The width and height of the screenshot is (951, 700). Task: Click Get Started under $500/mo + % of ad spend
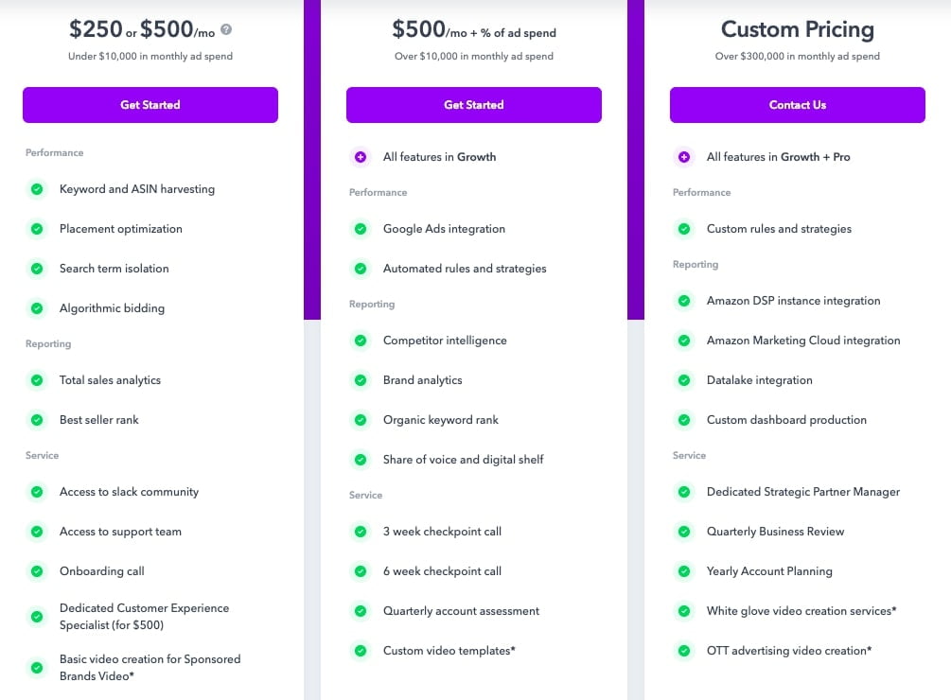tap(474, 105)
